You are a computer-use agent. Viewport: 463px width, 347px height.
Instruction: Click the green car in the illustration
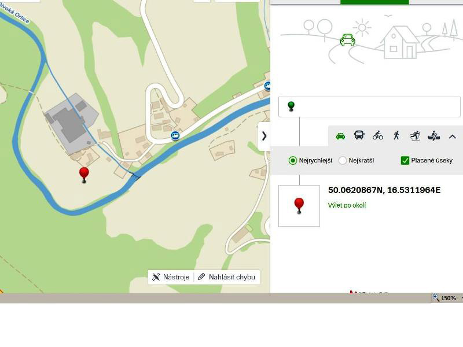(347, 40)
